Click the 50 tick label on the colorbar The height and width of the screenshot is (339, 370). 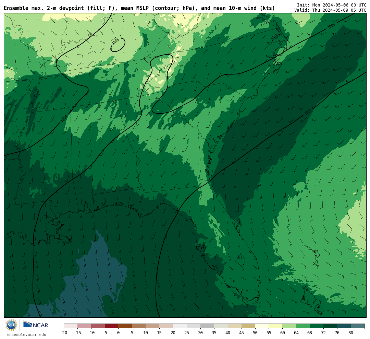[255, 332]
